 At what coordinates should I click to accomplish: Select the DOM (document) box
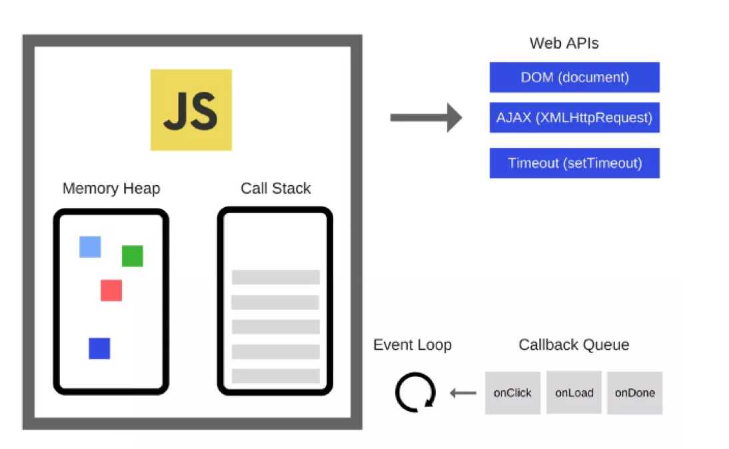(574, 77)
